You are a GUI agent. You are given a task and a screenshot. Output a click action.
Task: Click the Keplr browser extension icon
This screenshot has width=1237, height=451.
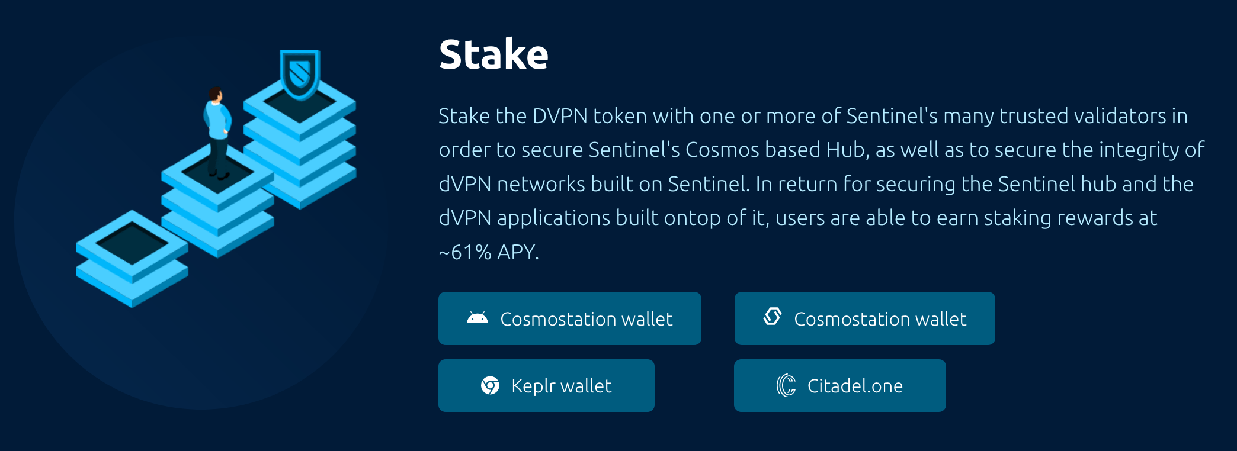point(489,385)
